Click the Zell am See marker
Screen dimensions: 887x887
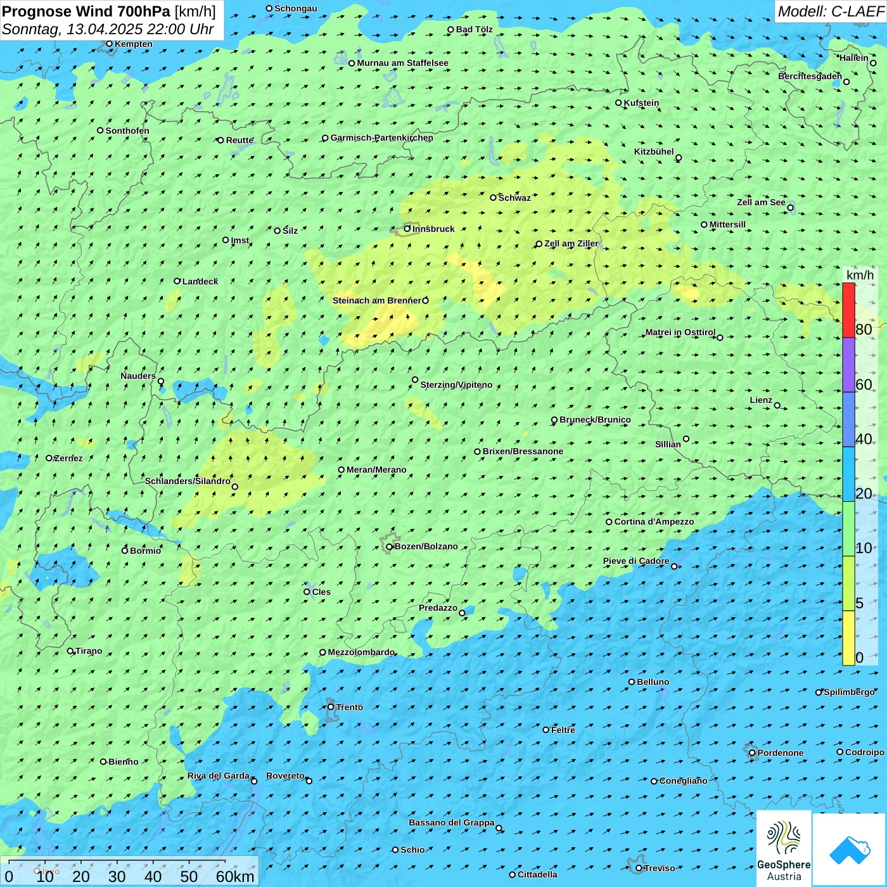point(790,207)
